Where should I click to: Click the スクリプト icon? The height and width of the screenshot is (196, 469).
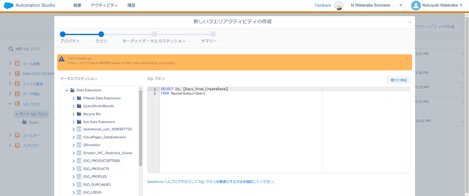[x=17, y=145]
